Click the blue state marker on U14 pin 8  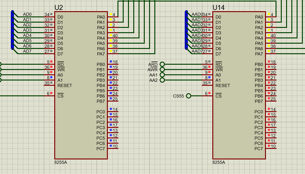[x=210, y=77]
